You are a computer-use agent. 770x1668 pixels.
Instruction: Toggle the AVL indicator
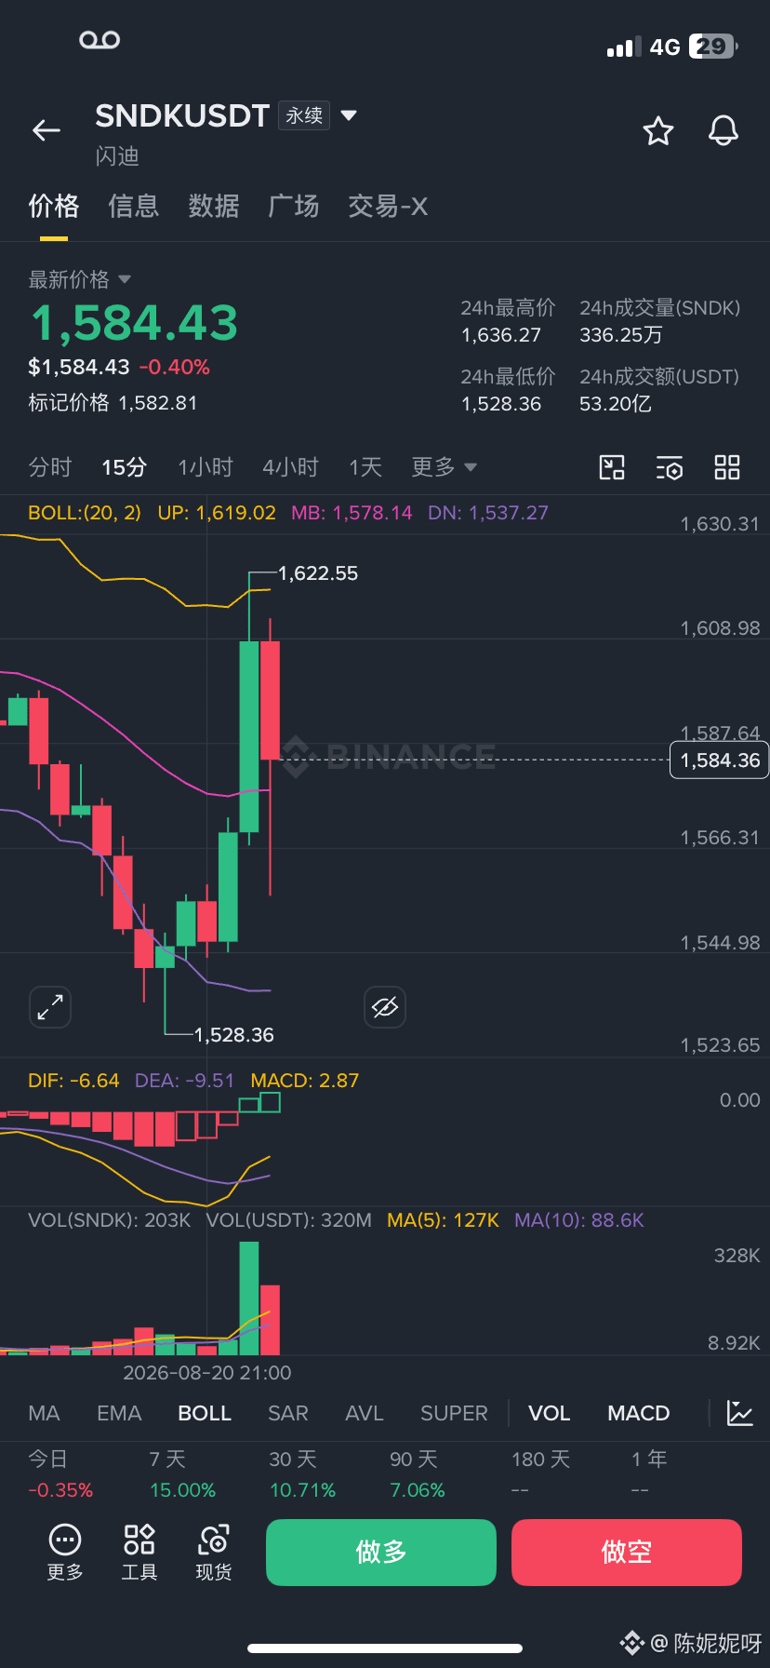click(x=365, y=1413)
